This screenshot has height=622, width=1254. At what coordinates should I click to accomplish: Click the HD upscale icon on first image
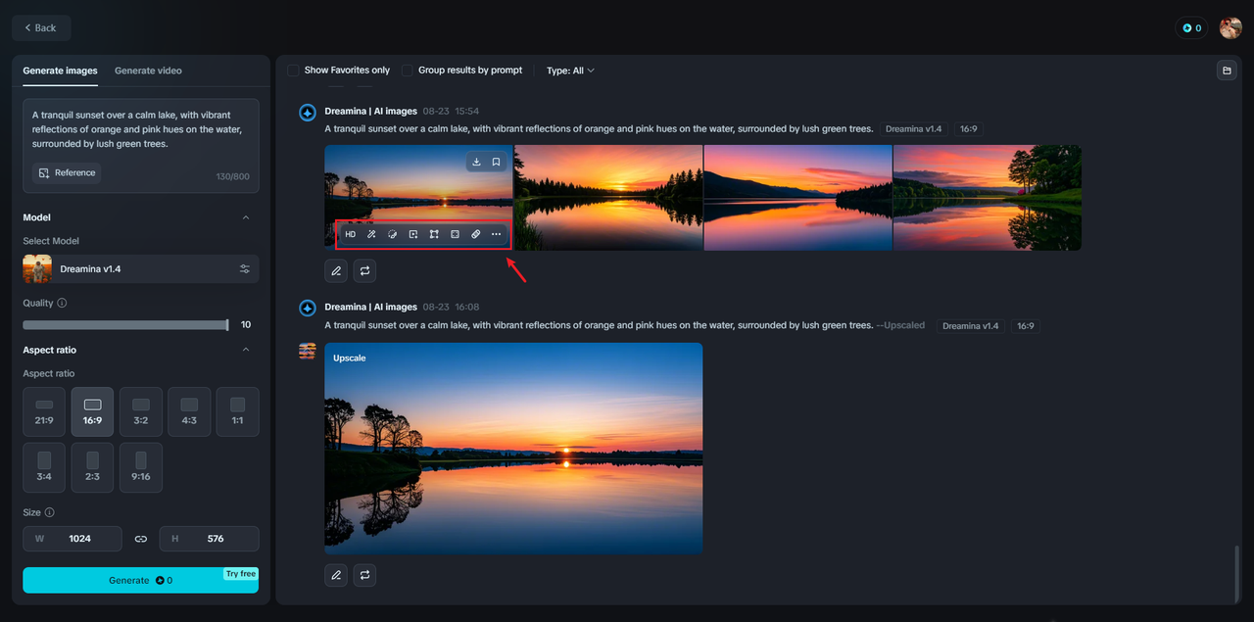[x=351, y=235]
